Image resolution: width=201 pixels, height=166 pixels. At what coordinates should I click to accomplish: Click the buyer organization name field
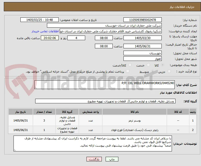104,26
